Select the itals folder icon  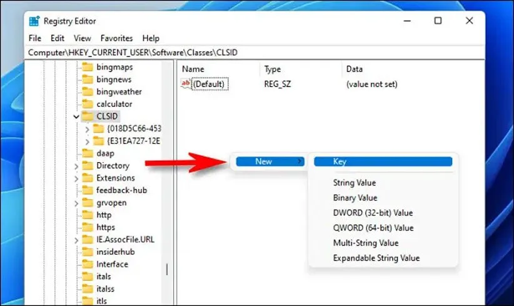88,277
